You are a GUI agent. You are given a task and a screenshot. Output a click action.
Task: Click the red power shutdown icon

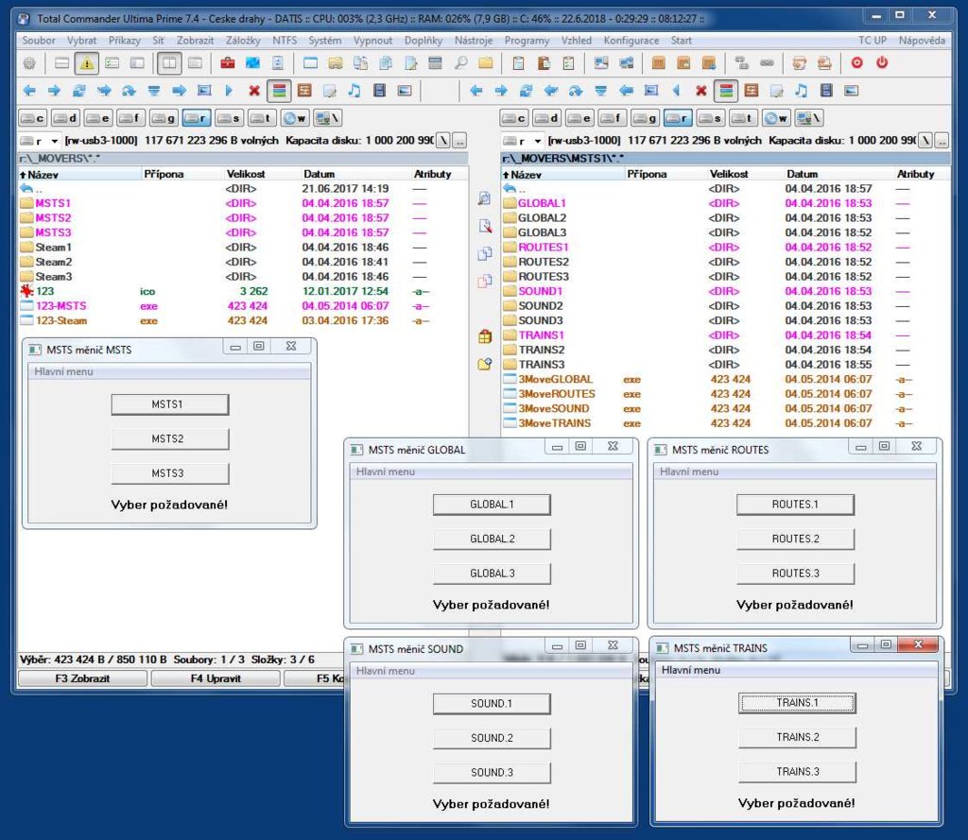click(x=882, y=63)
